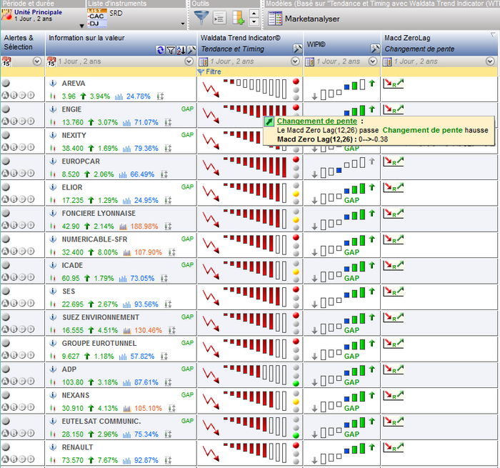Toggle alert B for NEXITY
500x468 pixels.
pos(14,147)
